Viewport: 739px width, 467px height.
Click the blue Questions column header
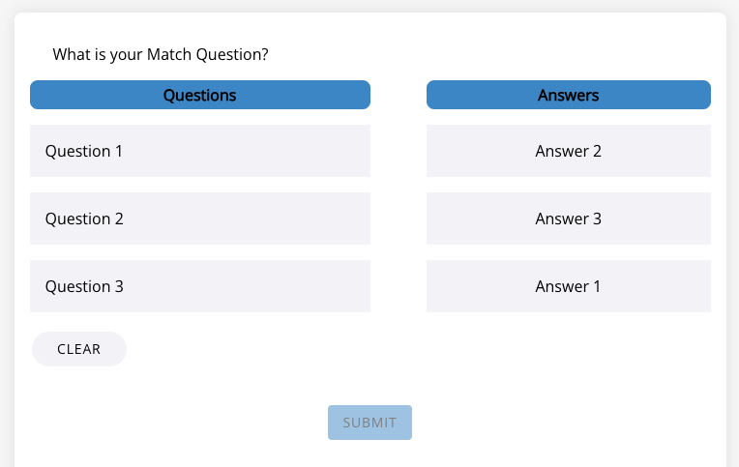[199, 95]
